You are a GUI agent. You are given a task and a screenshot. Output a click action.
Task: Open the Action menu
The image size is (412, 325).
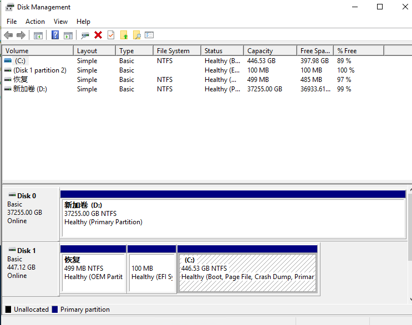(x=35, y=22)
